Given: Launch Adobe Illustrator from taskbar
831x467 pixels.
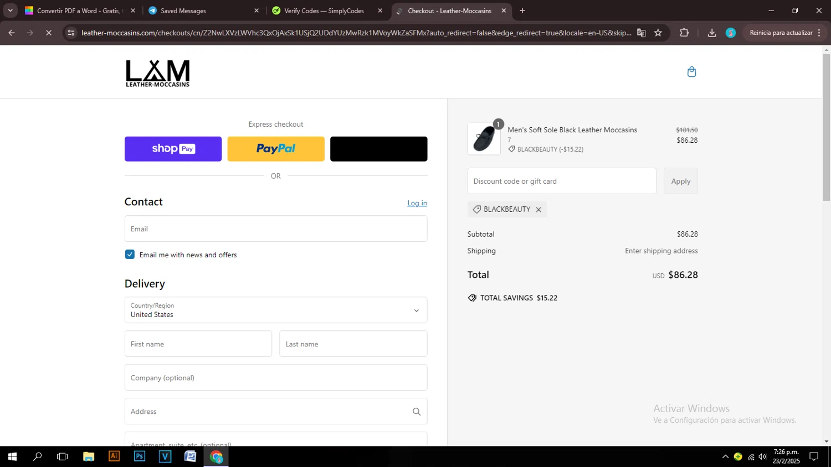Looking at the screenshot, I should (x=114, y=456).
